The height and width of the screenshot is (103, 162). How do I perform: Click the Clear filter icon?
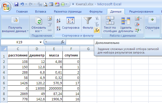pyautogui.click(x=97, y=18)
